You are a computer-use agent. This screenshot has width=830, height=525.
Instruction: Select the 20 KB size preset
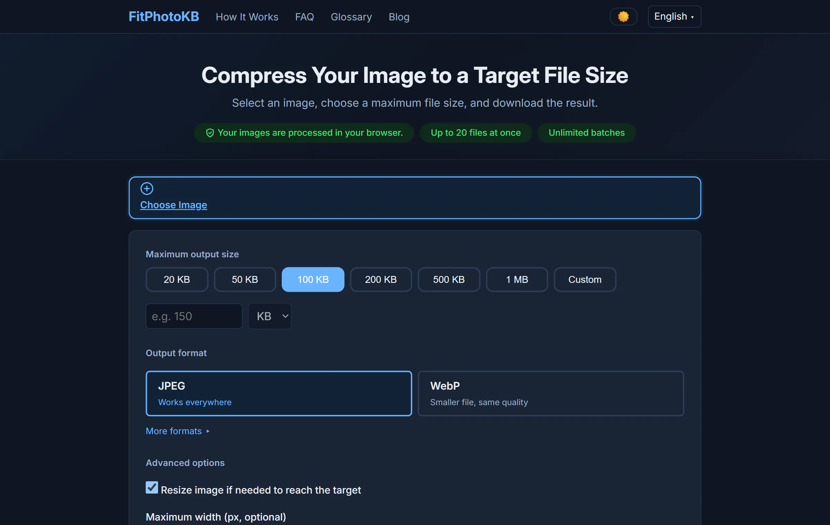[x=177, y=279]
